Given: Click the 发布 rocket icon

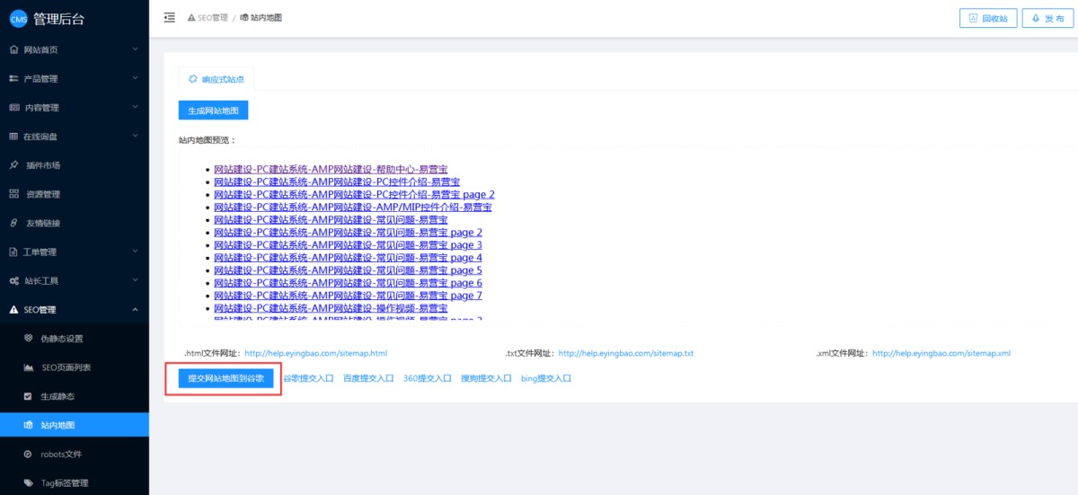Looking at the screenshot, I should 1036,18.
